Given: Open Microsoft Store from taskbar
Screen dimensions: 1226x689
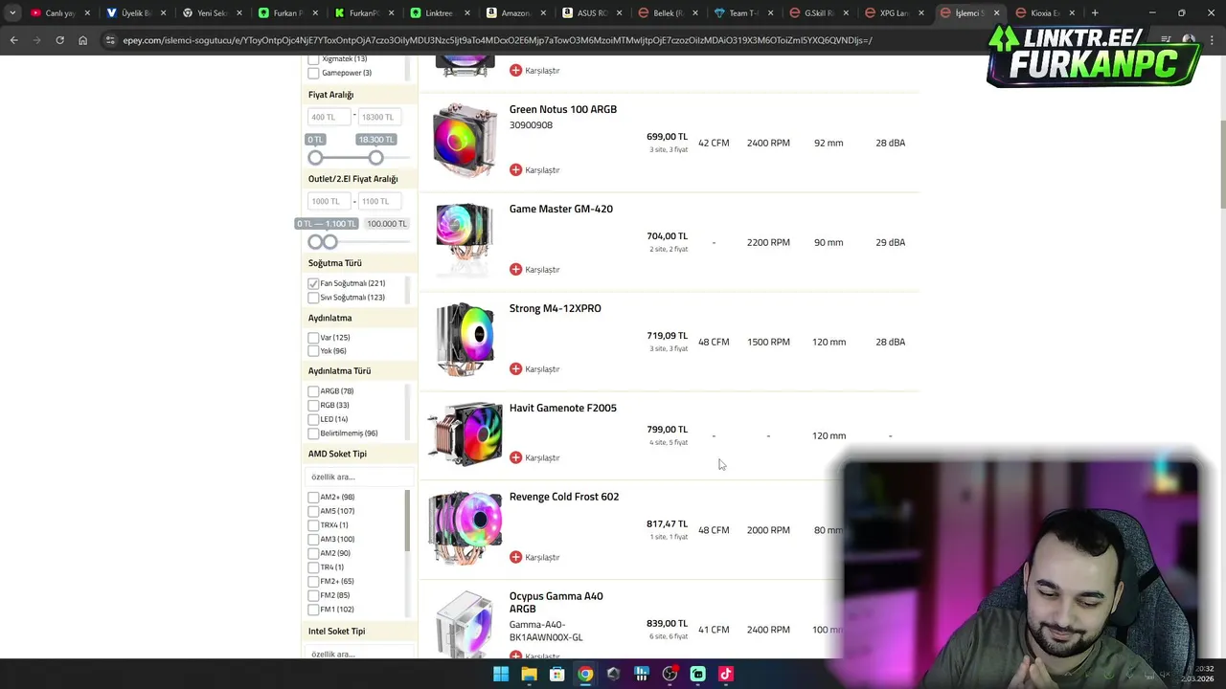Looking at the screenshot, I should (556, 674).
